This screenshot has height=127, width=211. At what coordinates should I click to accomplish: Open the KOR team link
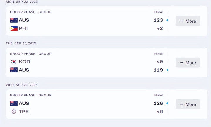24,62
